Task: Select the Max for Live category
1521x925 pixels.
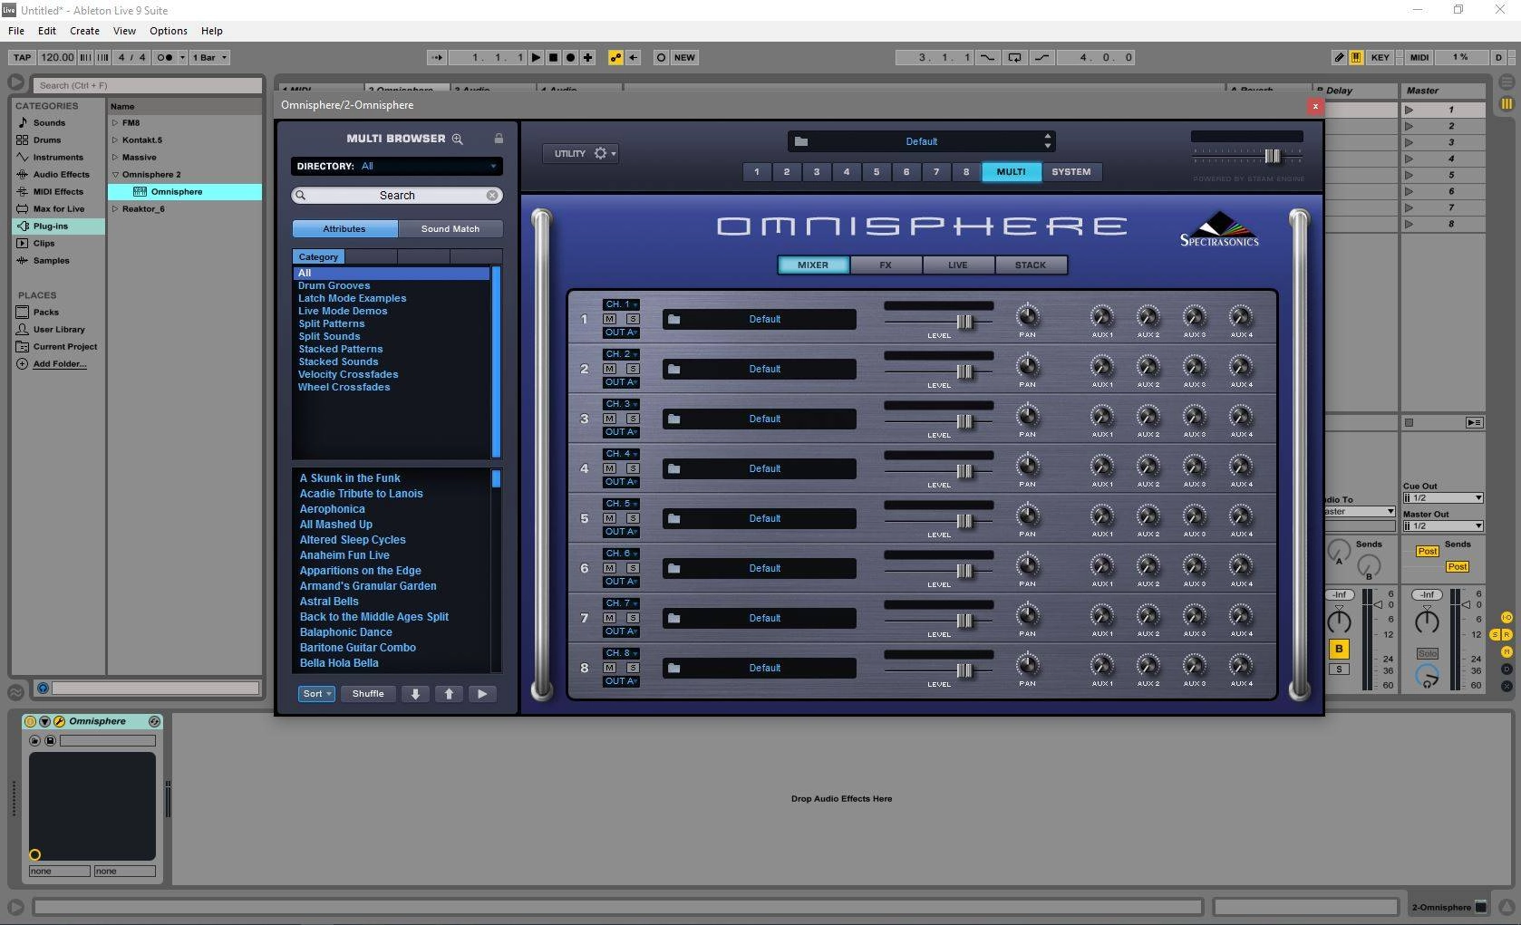Action: point(58,208)
